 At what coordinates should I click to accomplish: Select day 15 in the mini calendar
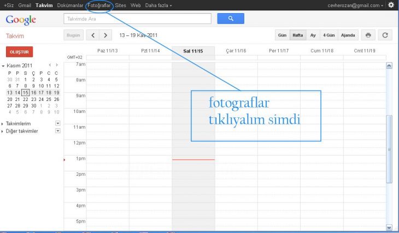click(x=25, y=92)
